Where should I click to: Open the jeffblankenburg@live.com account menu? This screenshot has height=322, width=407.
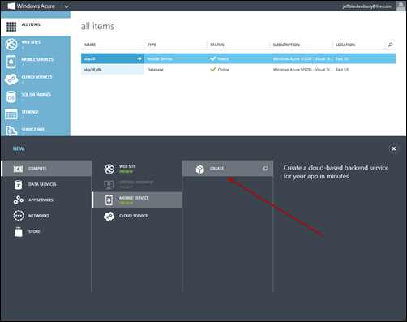[x=366, y=6]
